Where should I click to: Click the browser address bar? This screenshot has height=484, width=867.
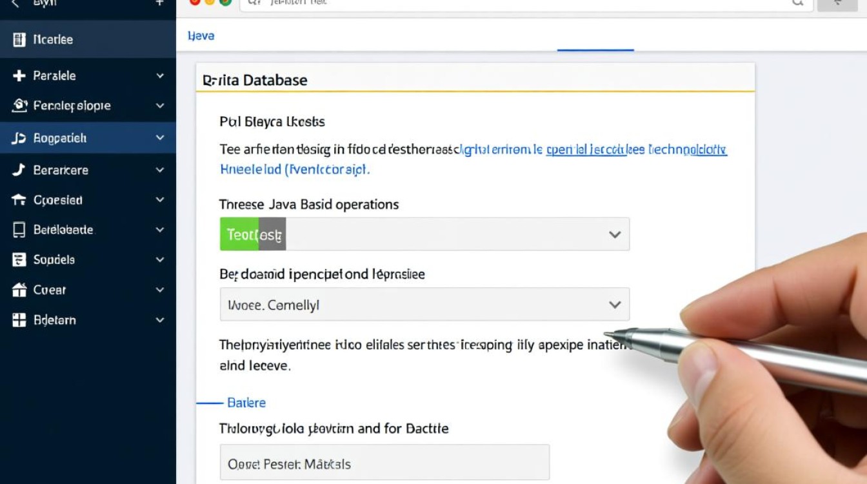(x=516, y=3)
